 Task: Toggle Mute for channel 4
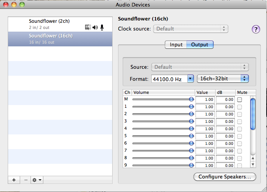pos(240,129)
